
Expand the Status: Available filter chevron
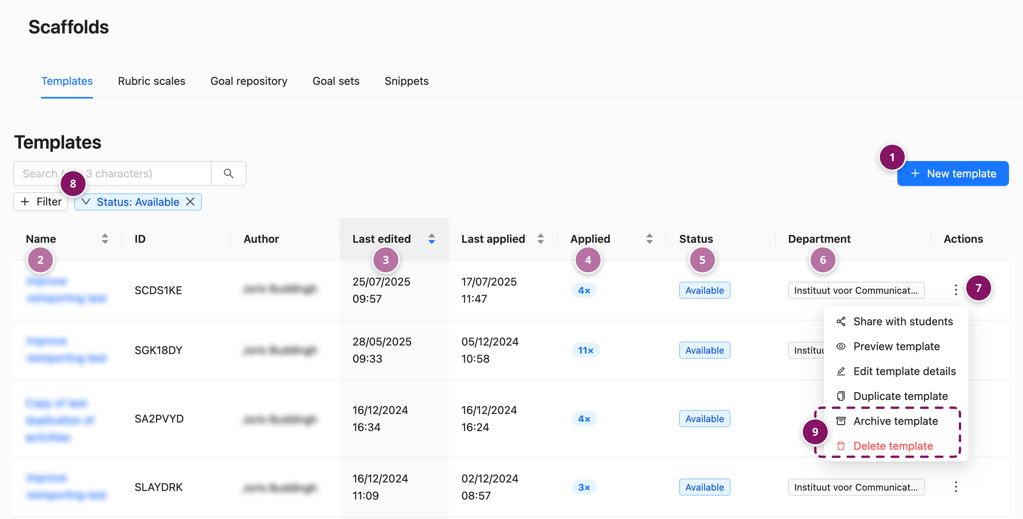coord(86,202)
